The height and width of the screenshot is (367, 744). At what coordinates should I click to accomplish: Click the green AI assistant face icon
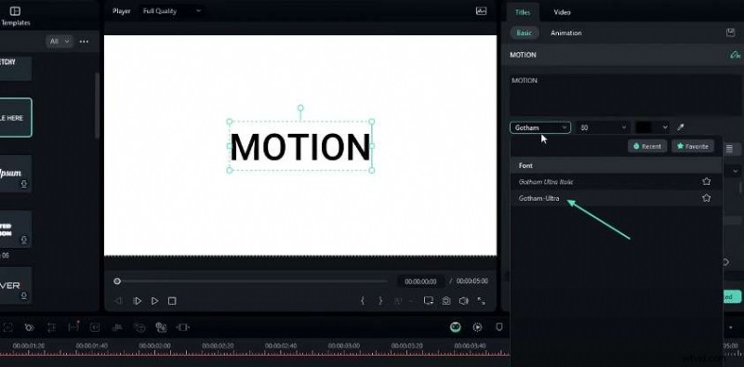(x=456, y=327)
